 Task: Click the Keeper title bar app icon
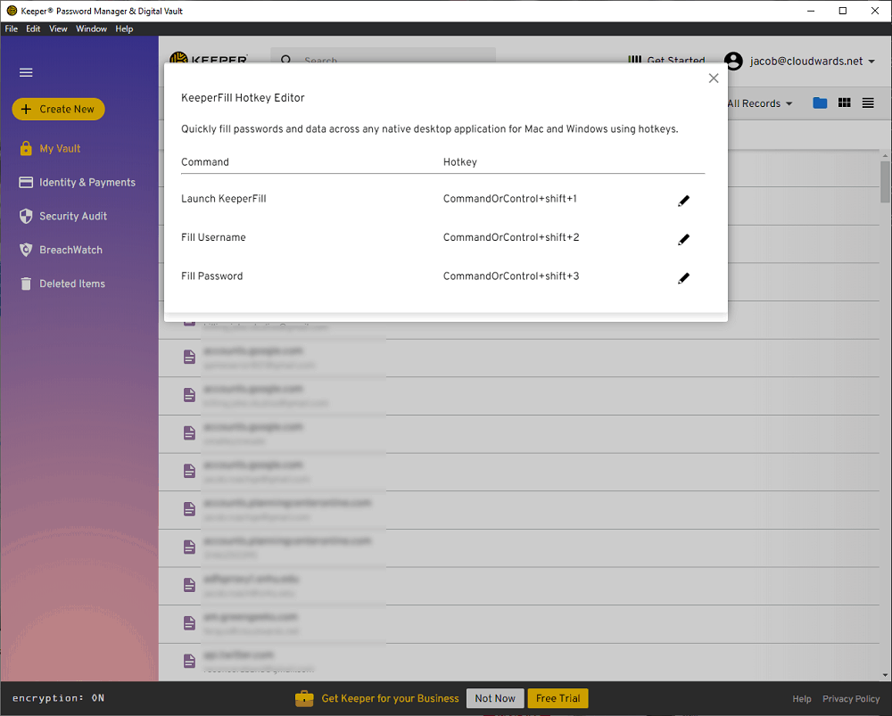(x=12, y=11)
